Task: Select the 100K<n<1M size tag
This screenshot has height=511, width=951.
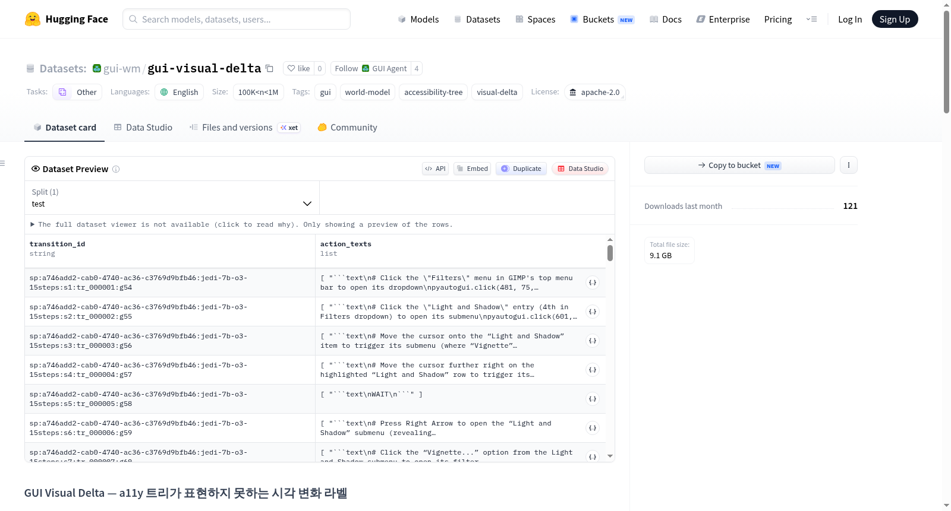Action: tap(258, 92)
